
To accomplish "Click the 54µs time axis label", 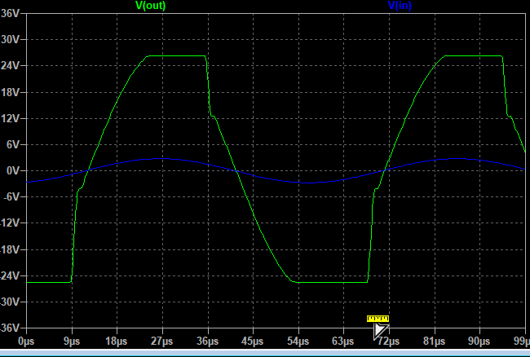I will coord(298,342).
